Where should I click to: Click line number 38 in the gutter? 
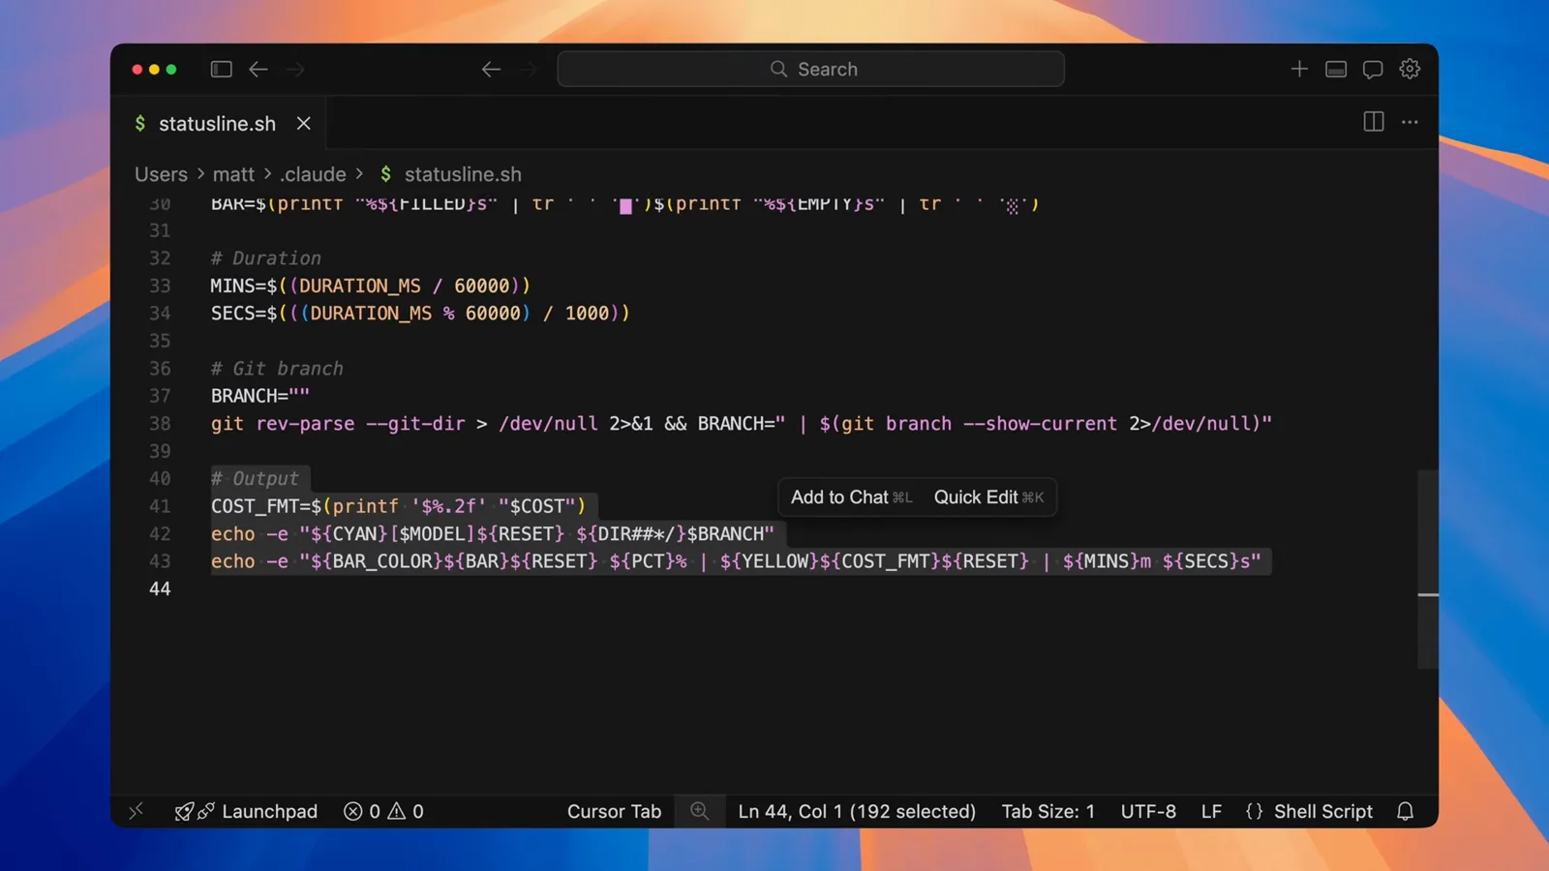(160, 423)
